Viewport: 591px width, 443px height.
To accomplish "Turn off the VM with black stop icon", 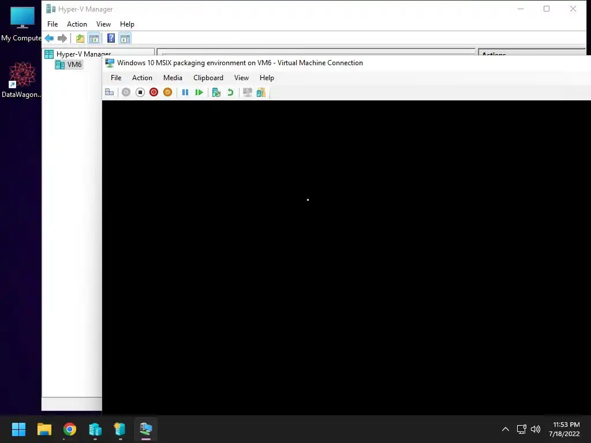I will 140,92.
